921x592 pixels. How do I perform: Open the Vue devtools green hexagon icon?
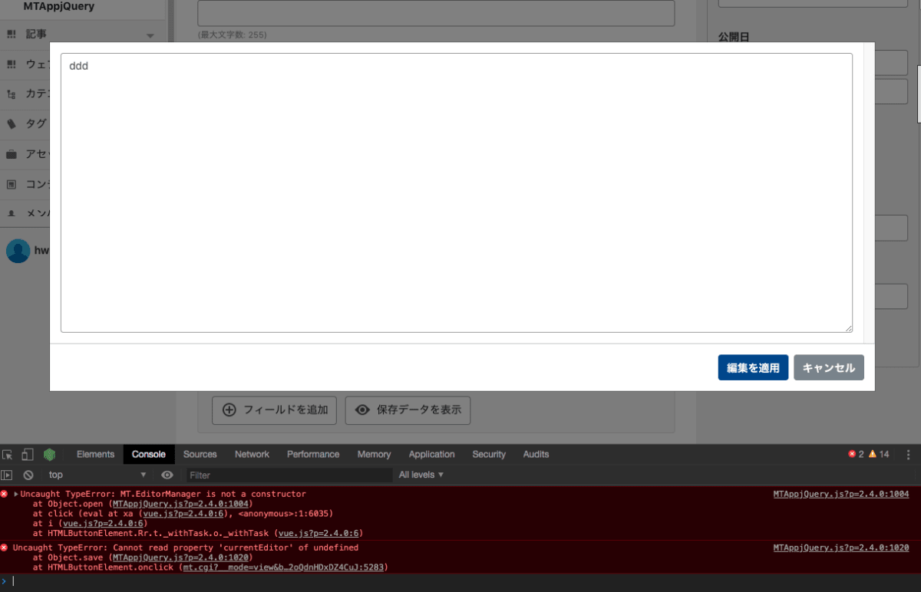tap(49, 454)
